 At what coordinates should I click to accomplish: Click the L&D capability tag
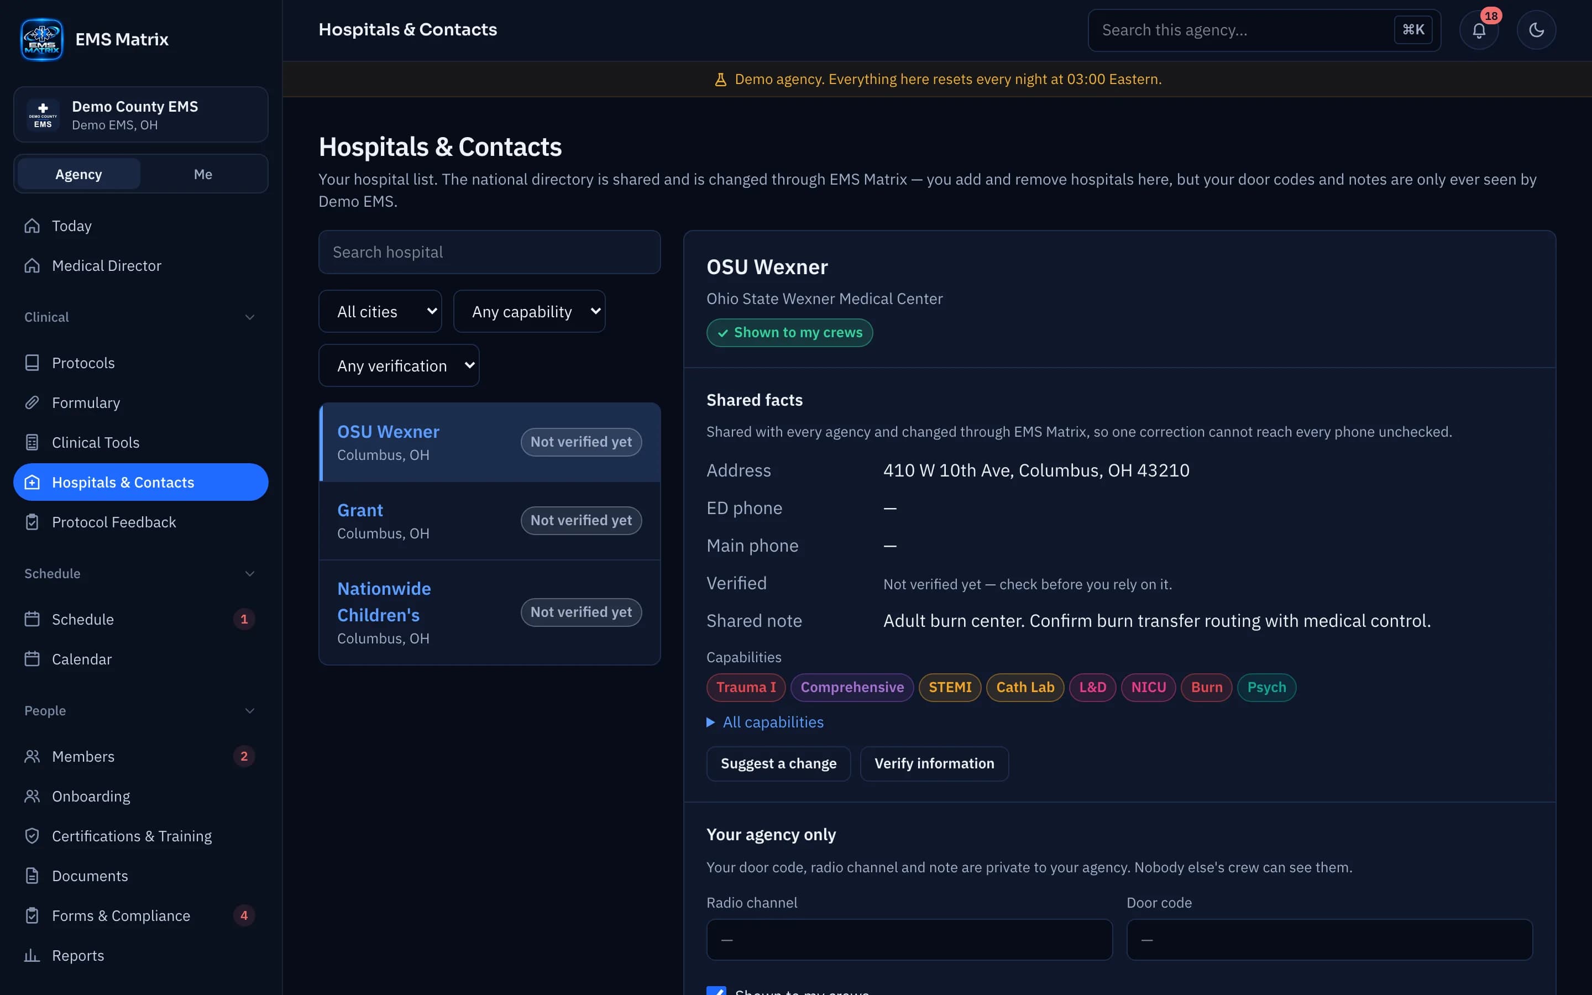pyautogui.click(x=1093, y=687)
